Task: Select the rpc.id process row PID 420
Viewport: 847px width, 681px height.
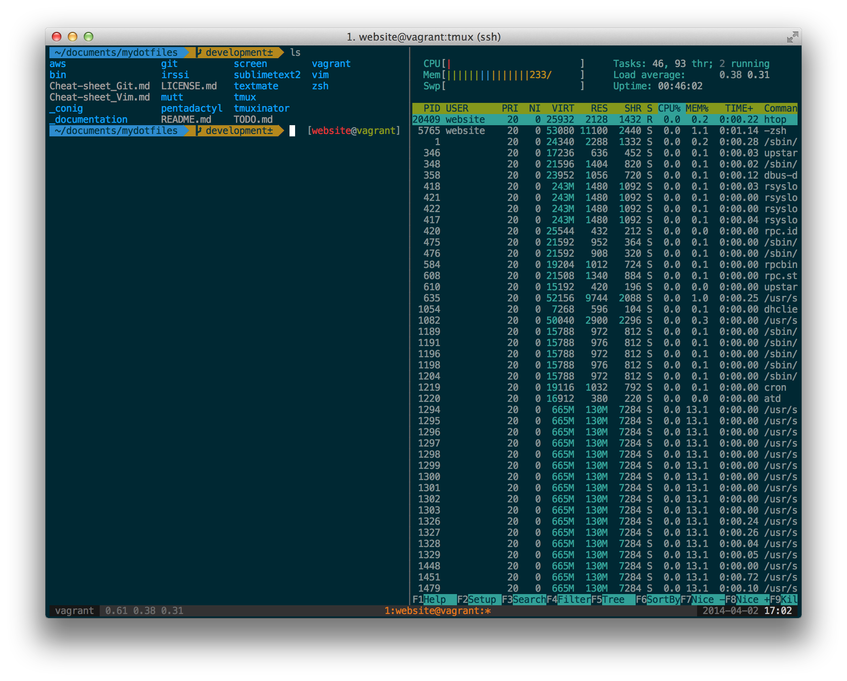Action: (x=605, y=231)
